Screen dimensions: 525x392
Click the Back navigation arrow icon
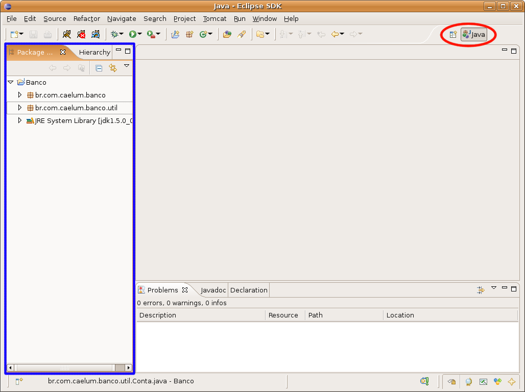click(x=335, y=34)
